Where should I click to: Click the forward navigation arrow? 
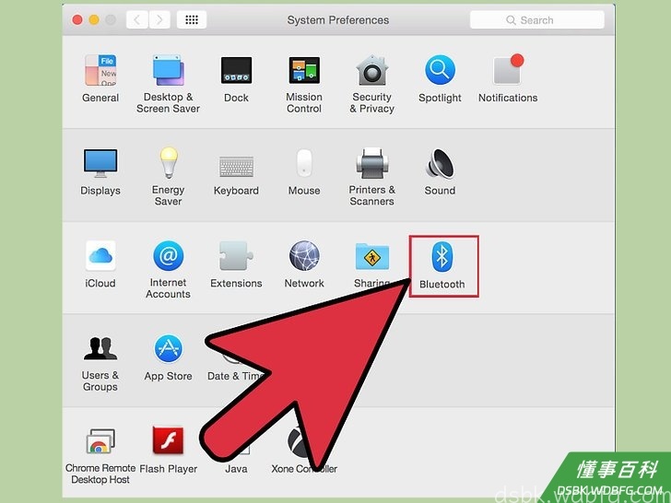click(159, 19)
